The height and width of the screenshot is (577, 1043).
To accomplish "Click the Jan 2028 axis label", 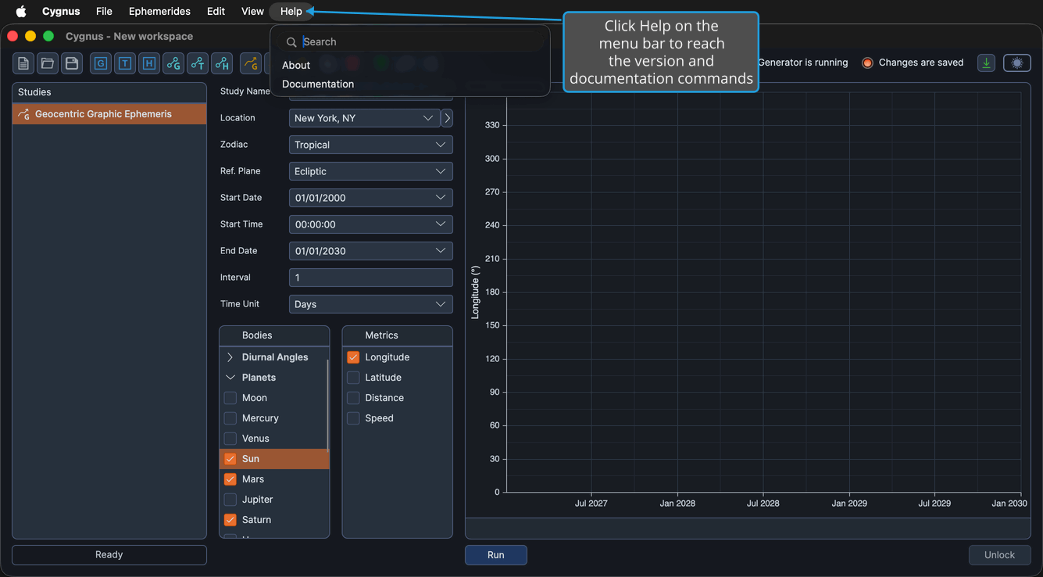I will point(677,504).
